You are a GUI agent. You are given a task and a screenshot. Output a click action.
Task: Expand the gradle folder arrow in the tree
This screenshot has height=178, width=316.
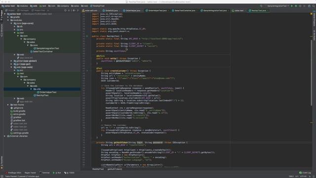pos(8,17)
